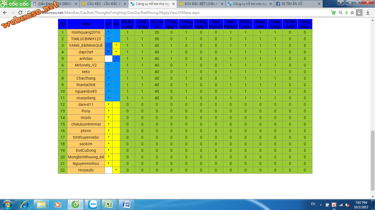
Task: Click the browser back arrow
Action: pos(5,13)
